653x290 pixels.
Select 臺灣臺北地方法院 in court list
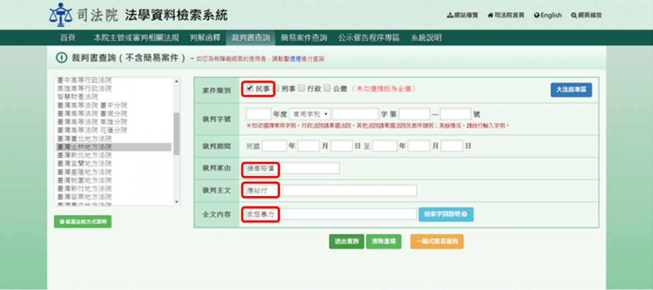[x=84, y=139]
